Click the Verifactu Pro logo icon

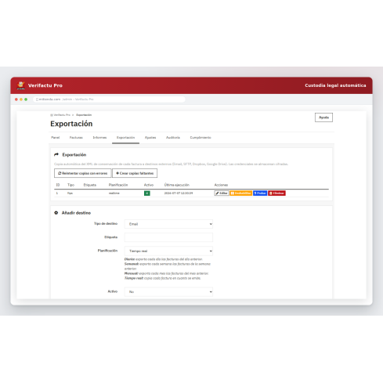20,85
